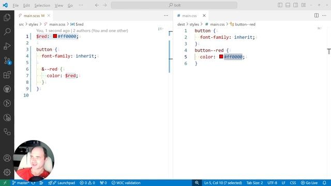Open more actions for main.scss editor group

166,16
